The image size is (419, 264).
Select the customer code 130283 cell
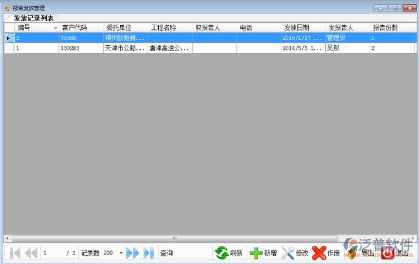tap(81, 48)
